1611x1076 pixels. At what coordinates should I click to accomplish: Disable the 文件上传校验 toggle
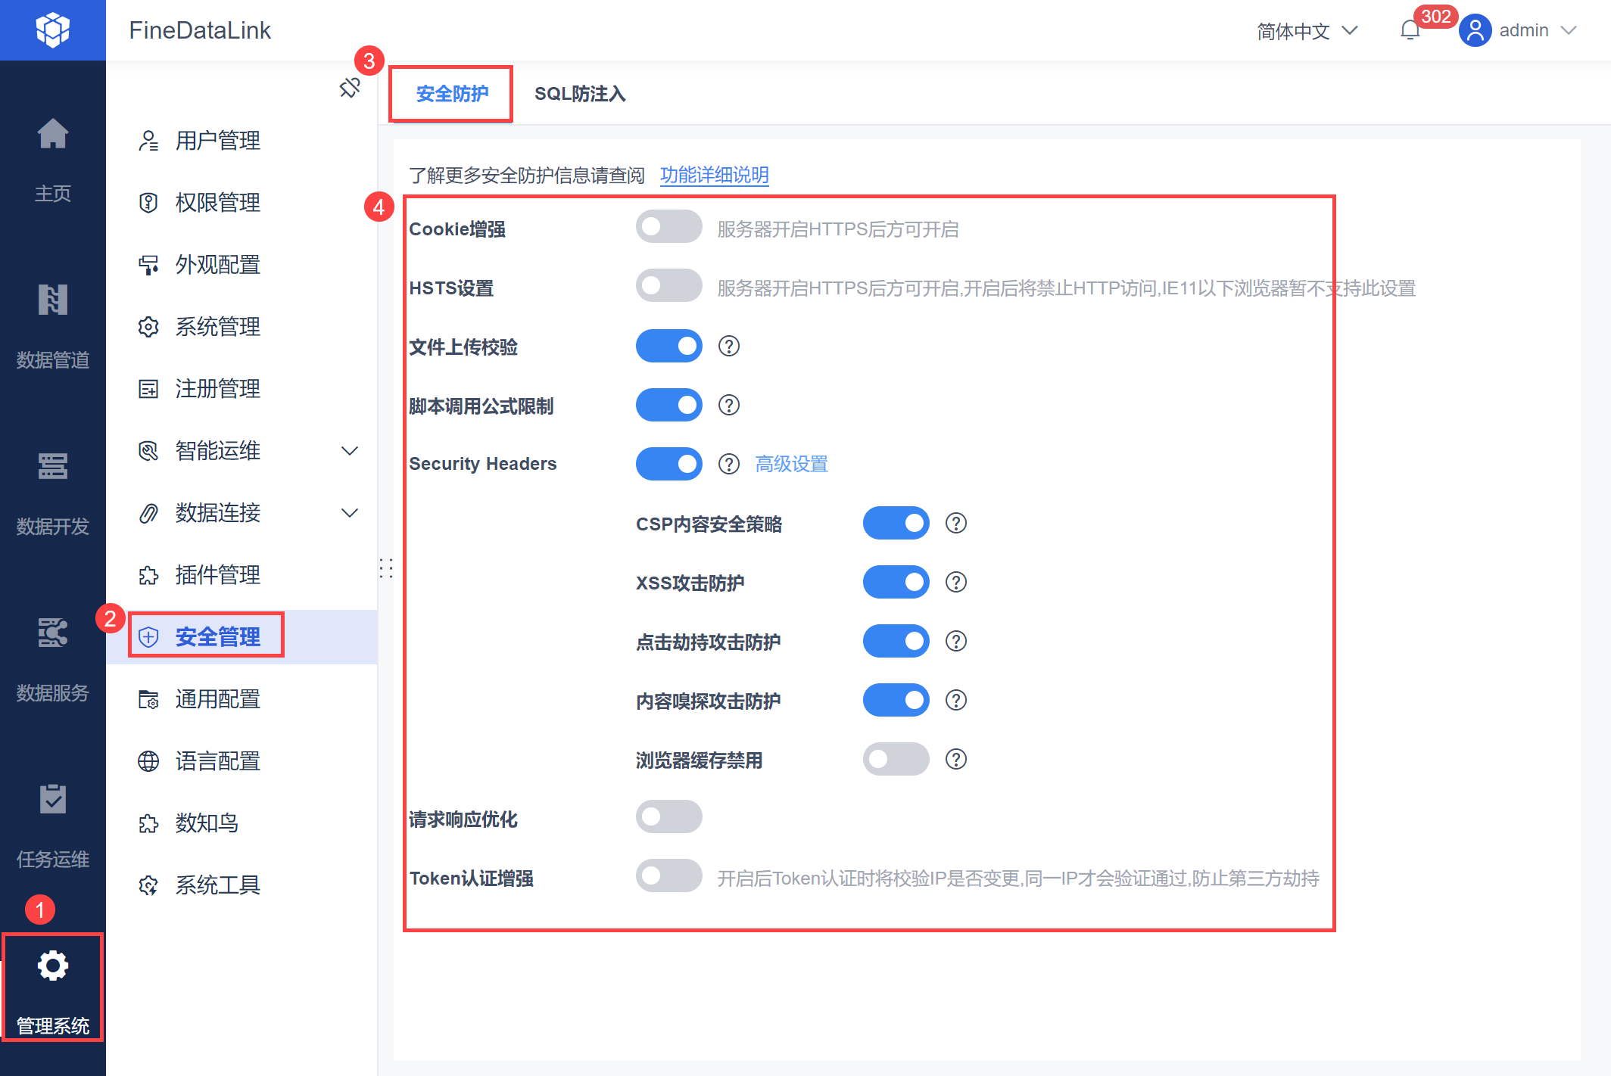[x=668, y=347]
